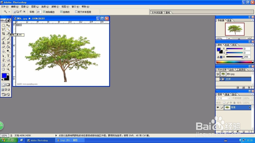Select the Blur tool

point(3,51)
